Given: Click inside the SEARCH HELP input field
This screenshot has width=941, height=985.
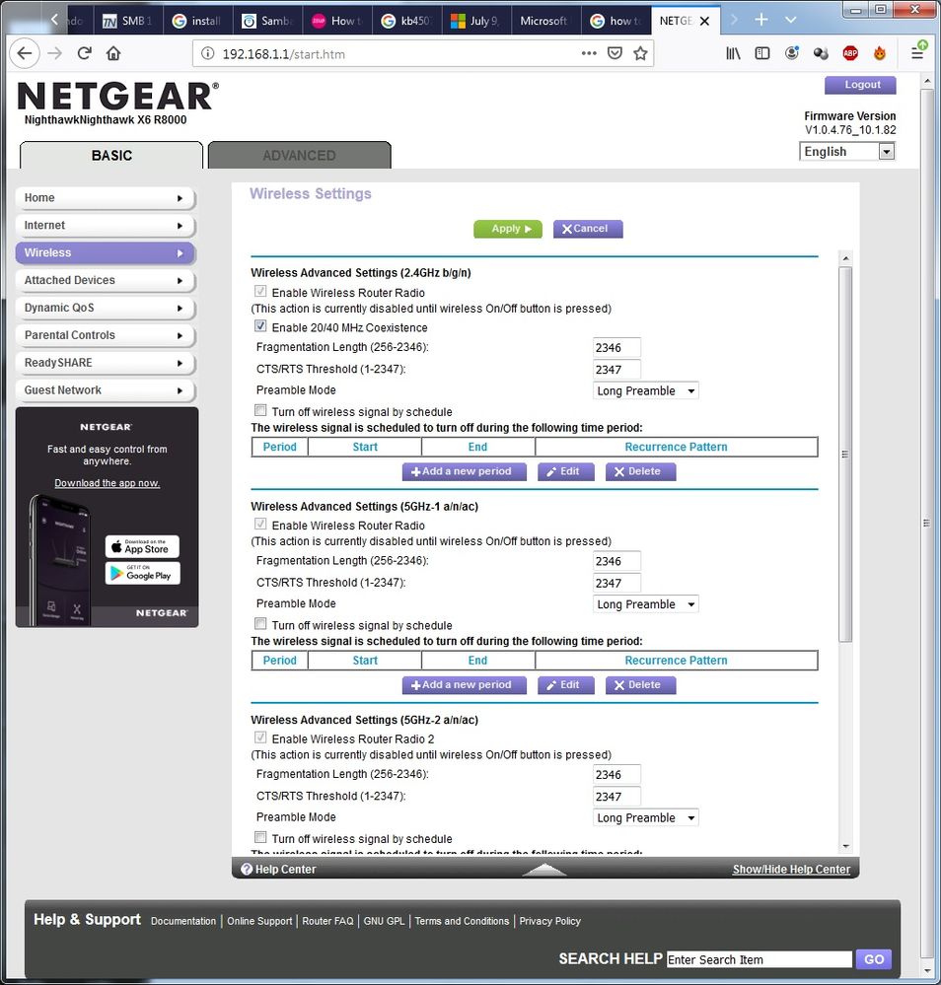Looking at the screenshot, I should pos(759,958).
